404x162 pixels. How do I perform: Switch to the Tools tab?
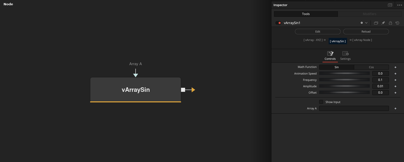coord(306,14)
